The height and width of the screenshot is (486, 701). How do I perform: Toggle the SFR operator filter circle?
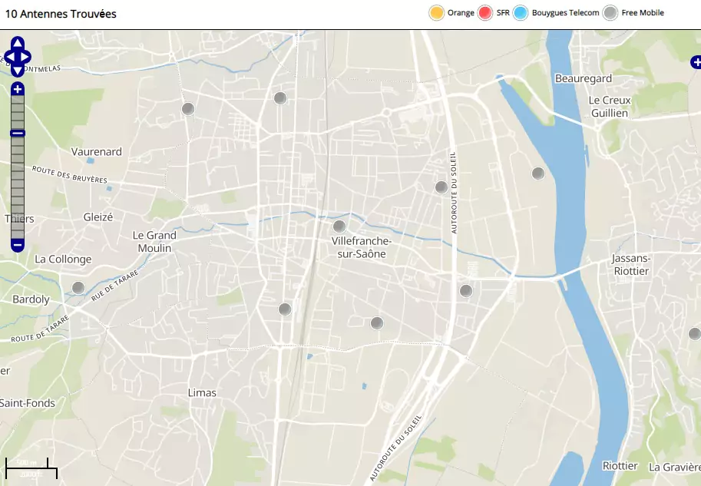coord(485,13)
